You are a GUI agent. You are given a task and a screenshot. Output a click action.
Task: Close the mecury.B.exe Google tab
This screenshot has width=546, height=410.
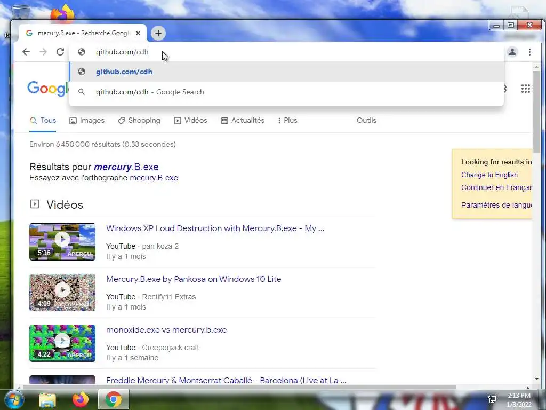pos(138,33)
